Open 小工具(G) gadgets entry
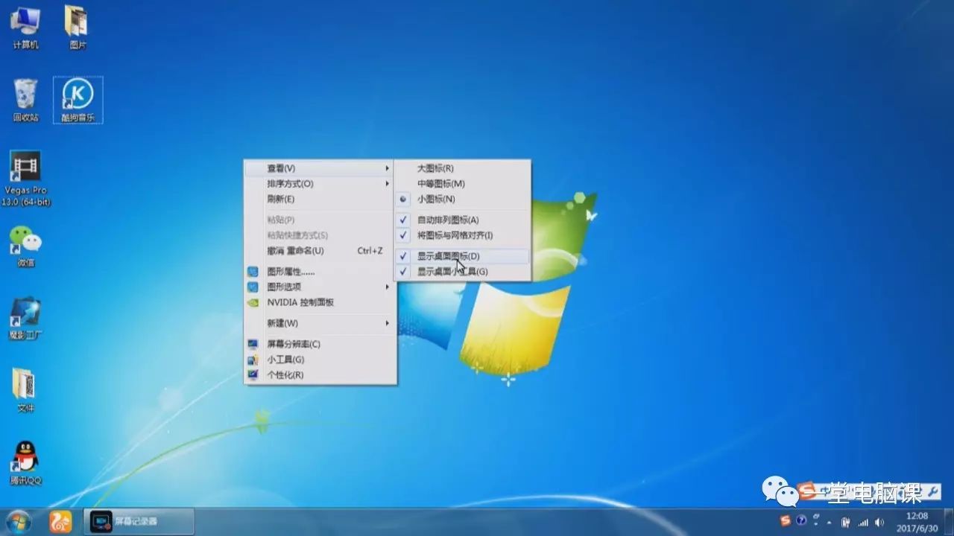The image size is (954, 536). point(320,360)
